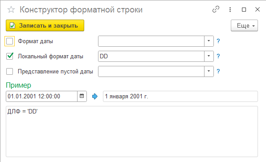Close the Конструктор форматной строки window

click(x=258, y=9)
